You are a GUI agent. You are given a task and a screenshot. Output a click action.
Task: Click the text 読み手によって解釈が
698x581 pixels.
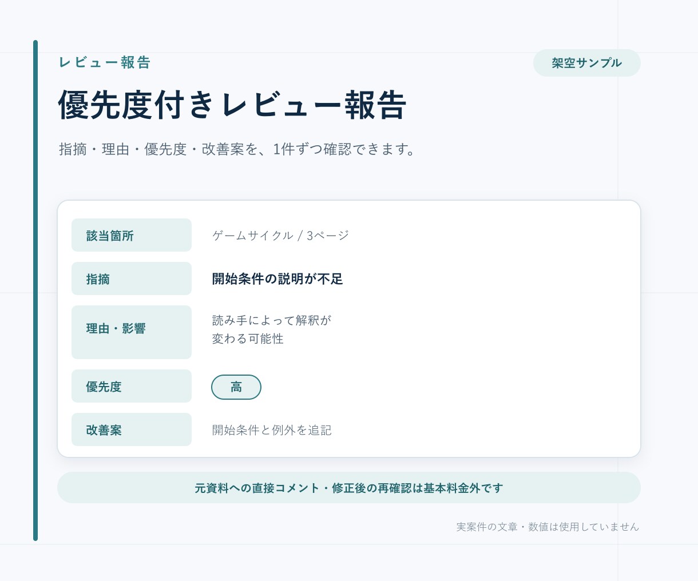click(x=272, y=320)
